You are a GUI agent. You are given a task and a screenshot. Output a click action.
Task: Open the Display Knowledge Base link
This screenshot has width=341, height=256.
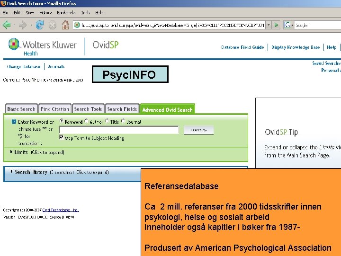pyautogui.click(x=296, y=47)
